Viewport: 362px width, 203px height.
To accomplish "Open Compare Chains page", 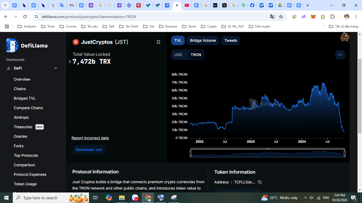I will click(28, 108).
